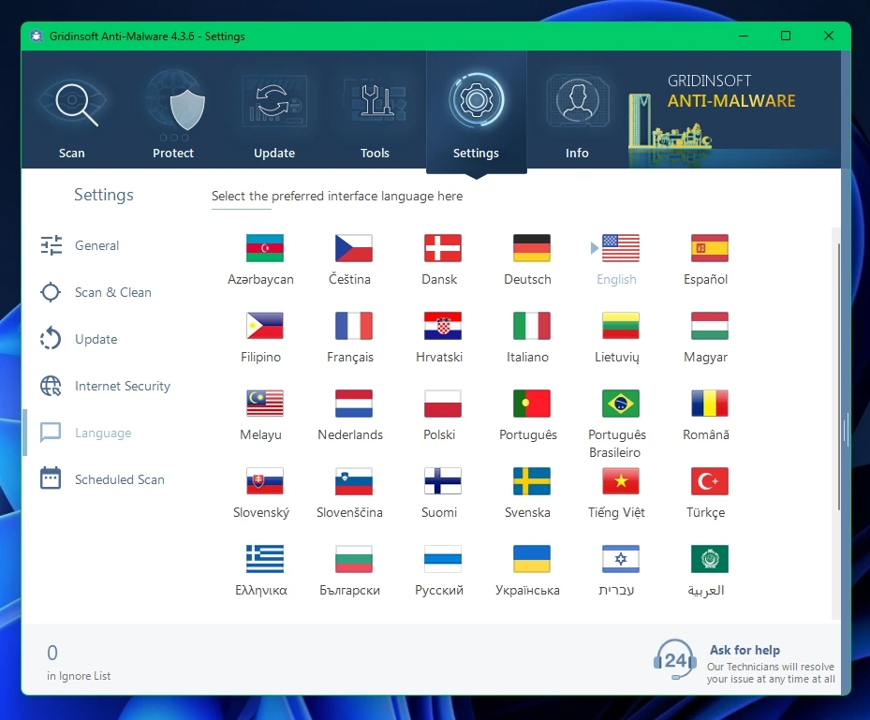870x720 pixels.
Task: Select the Melayu flag
Action: [265, 404]
